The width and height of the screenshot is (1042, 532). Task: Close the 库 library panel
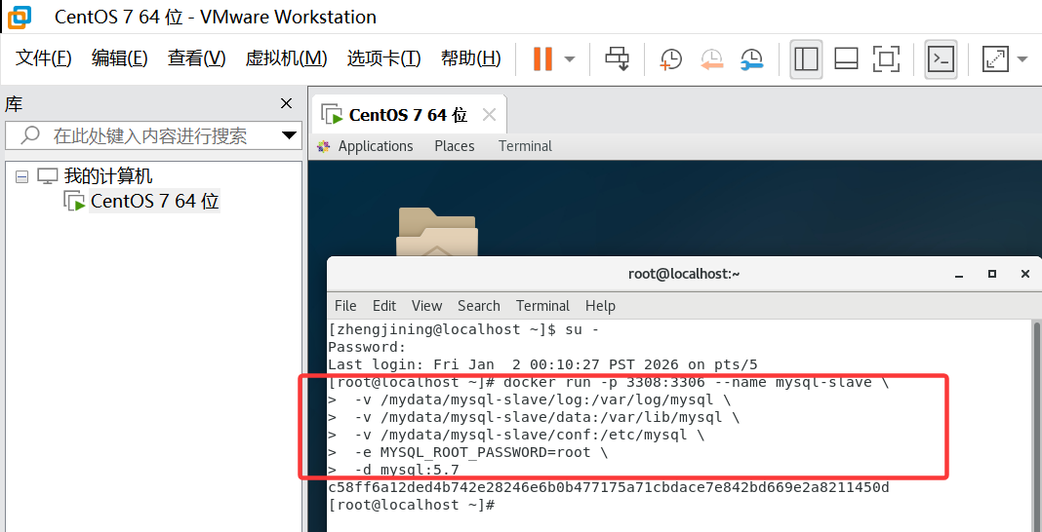(287, 103)
